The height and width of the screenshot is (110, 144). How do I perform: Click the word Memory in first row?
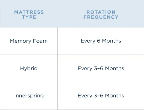tap(21, 41)
